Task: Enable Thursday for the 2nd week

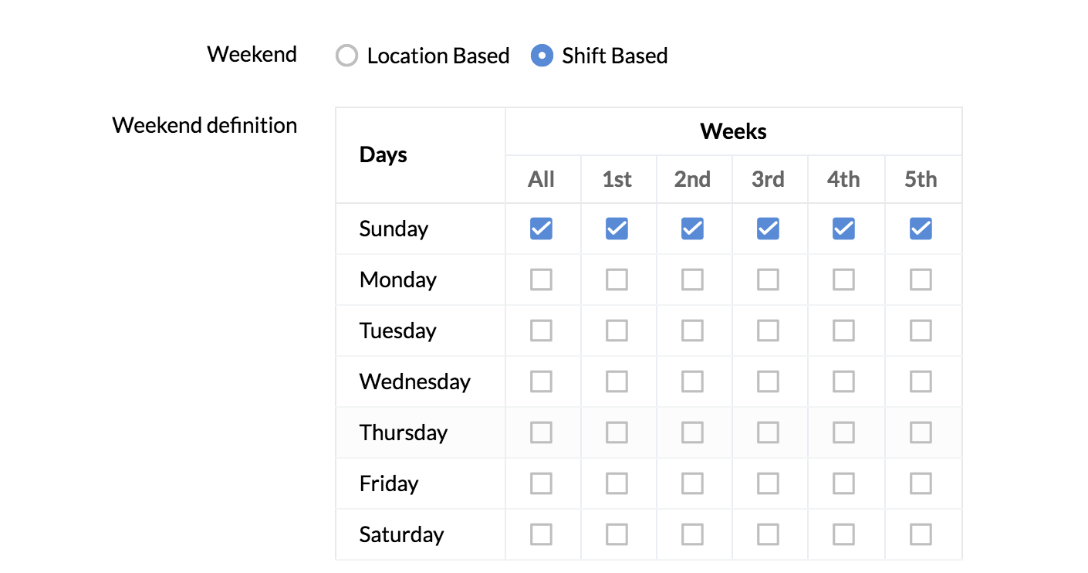Action: [692, 432]
